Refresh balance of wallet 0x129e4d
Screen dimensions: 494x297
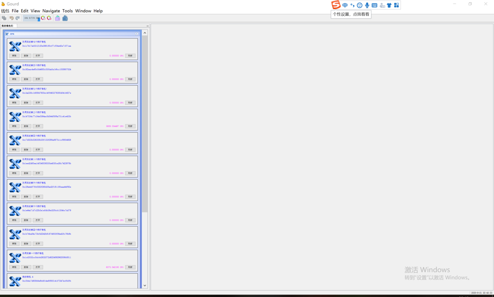coord(130,197)
